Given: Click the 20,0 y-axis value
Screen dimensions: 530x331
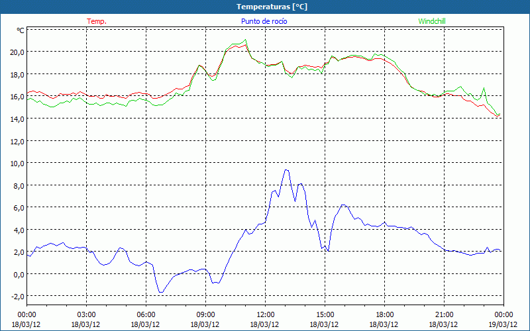Looking at the screenshot, I should coord(18,52).
